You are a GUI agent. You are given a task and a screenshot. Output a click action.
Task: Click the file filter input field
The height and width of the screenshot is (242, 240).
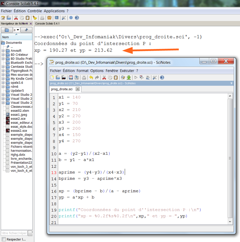pos(14,233)
